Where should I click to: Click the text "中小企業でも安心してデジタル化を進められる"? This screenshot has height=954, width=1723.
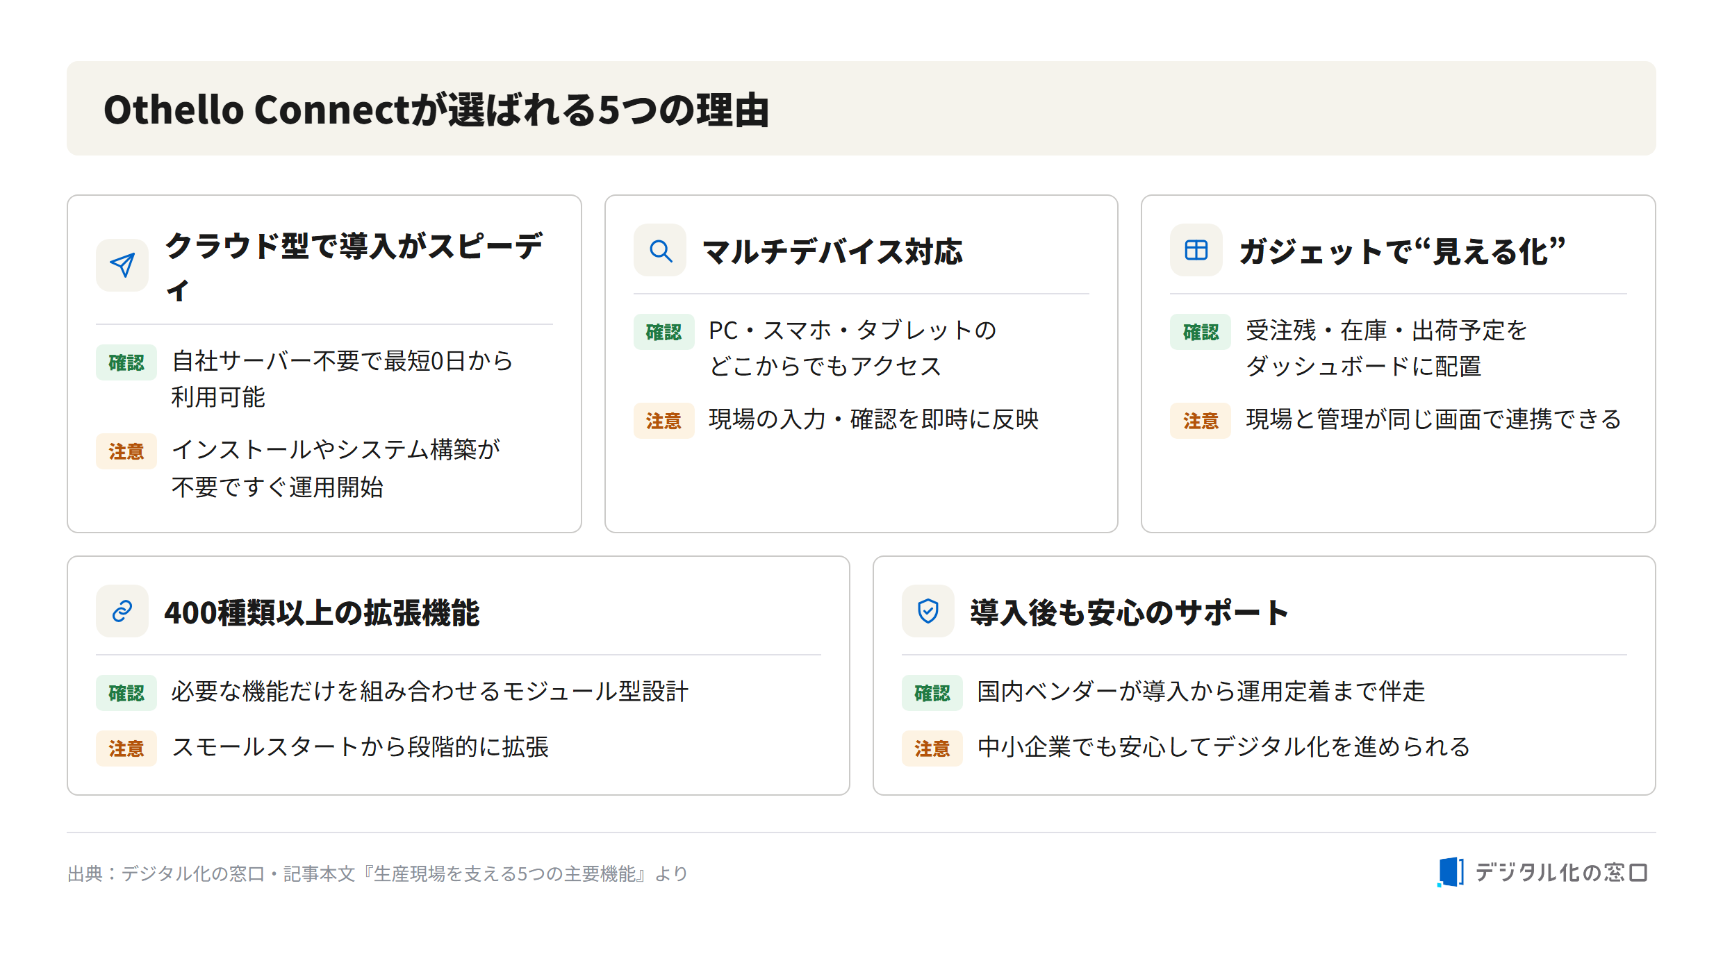(1223, 747)
